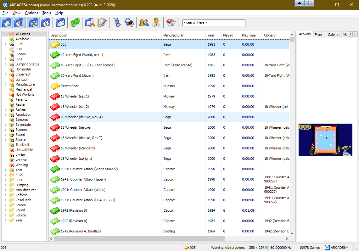Open the Tools menu
Screen dimensions: 359x251
pyautogui.click(x=47, y=13)
